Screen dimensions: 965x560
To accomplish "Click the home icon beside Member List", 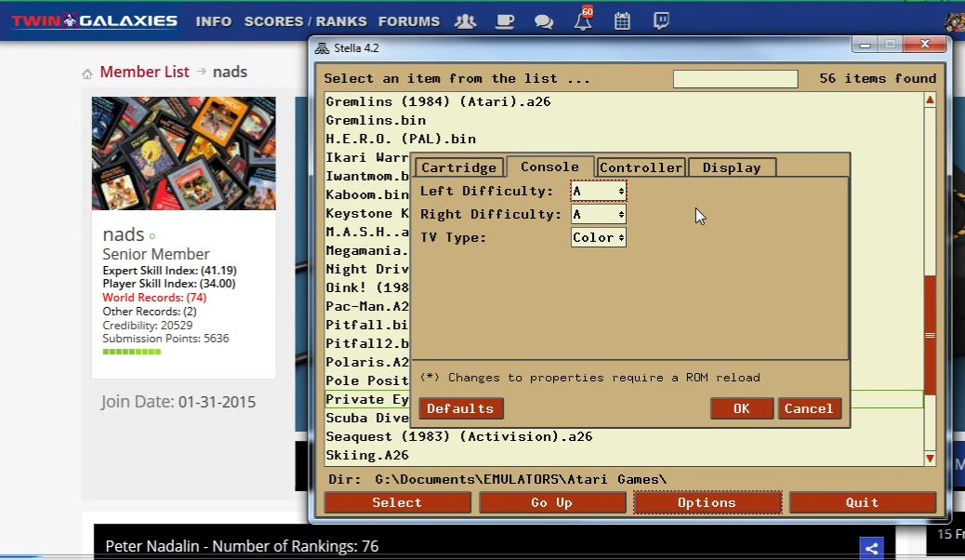I will tap(86, 73).
